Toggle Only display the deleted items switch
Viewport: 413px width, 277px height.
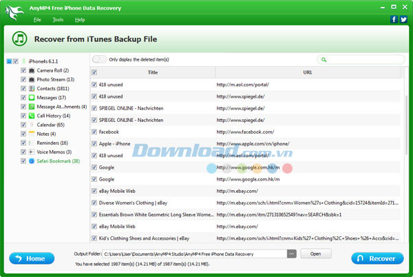[x=99, y=59]
